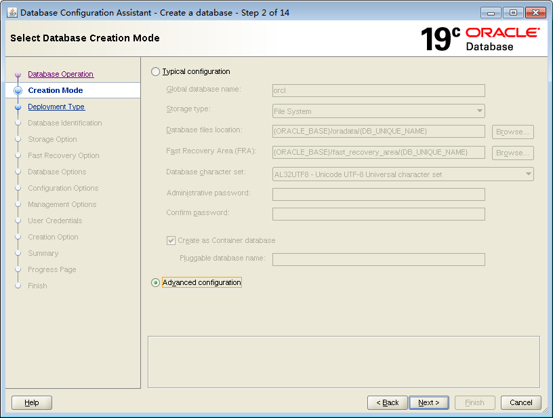The height and width of the screenshot is (418, 553).
Task: Browse for the Fast Recovery Area path
Action: [512, 152]
